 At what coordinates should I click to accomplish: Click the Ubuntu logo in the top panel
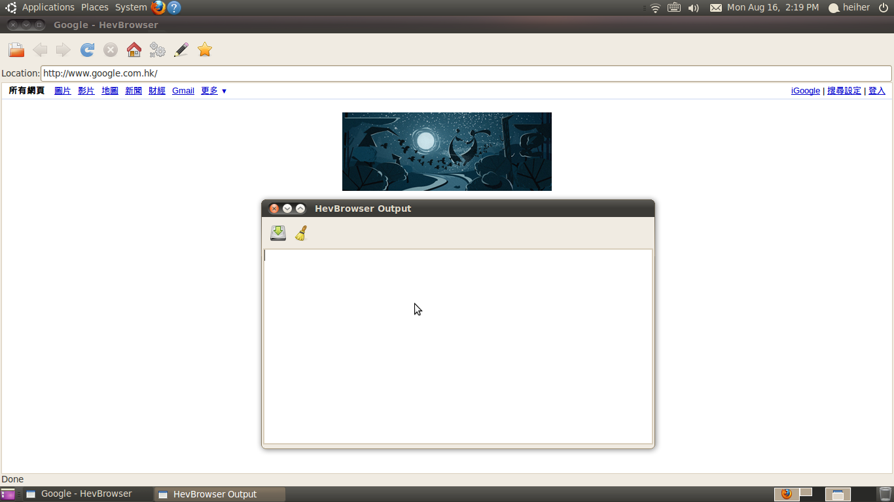click(x=11, y=8)
